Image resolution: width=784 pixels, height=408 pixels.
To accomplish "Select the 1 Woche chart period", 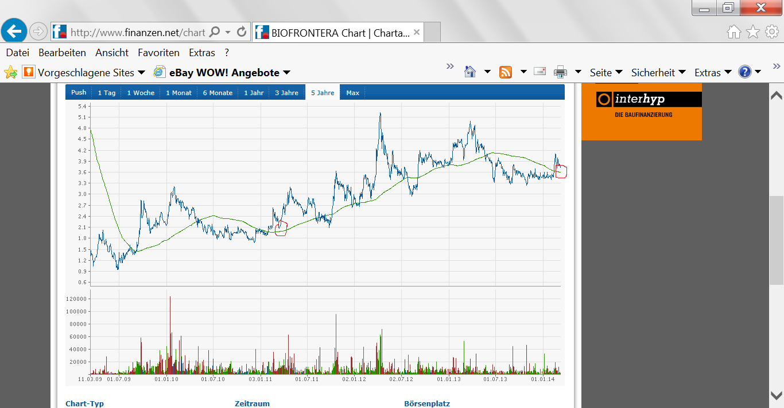I will pyautogui.click(x=141, y=92).
